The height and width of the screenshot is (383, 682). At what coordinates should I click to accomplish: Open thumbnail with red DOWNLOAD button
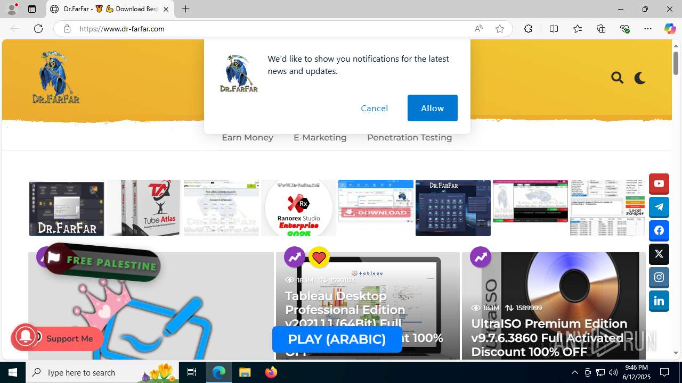tap(376, 201)
